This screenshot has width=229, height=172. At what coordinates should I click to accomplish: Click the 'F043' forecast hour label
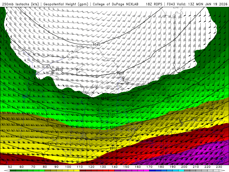click(171, 4)
